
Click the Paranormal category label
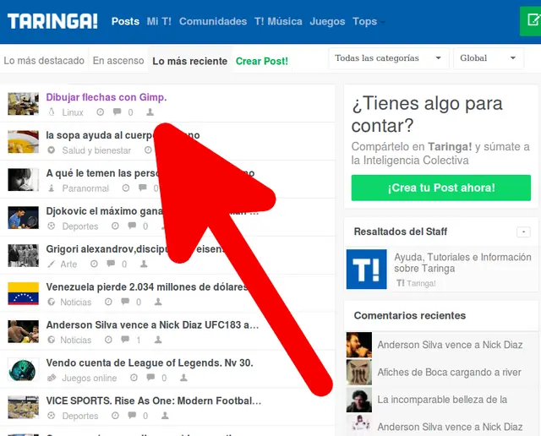pyautogui.click(x=85, y=188)
